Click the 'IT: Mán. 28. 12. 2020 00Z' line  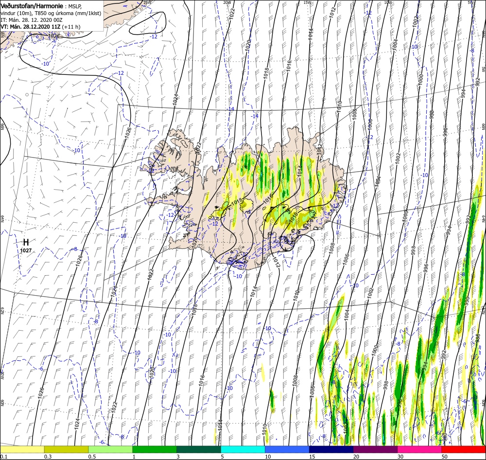tap(31, 20)
